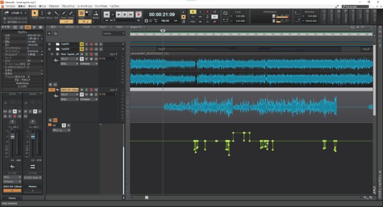Image resolution: width=383 pixels, height=207 pixels.
Task: Open the ボリューム automation parameter dropdown
Action: [x=61, y=130]
